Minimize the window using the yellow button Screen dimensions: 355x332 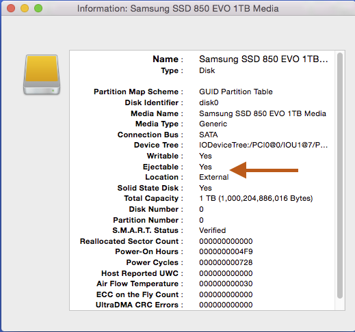pyautogui.click(x=25, y=8)
